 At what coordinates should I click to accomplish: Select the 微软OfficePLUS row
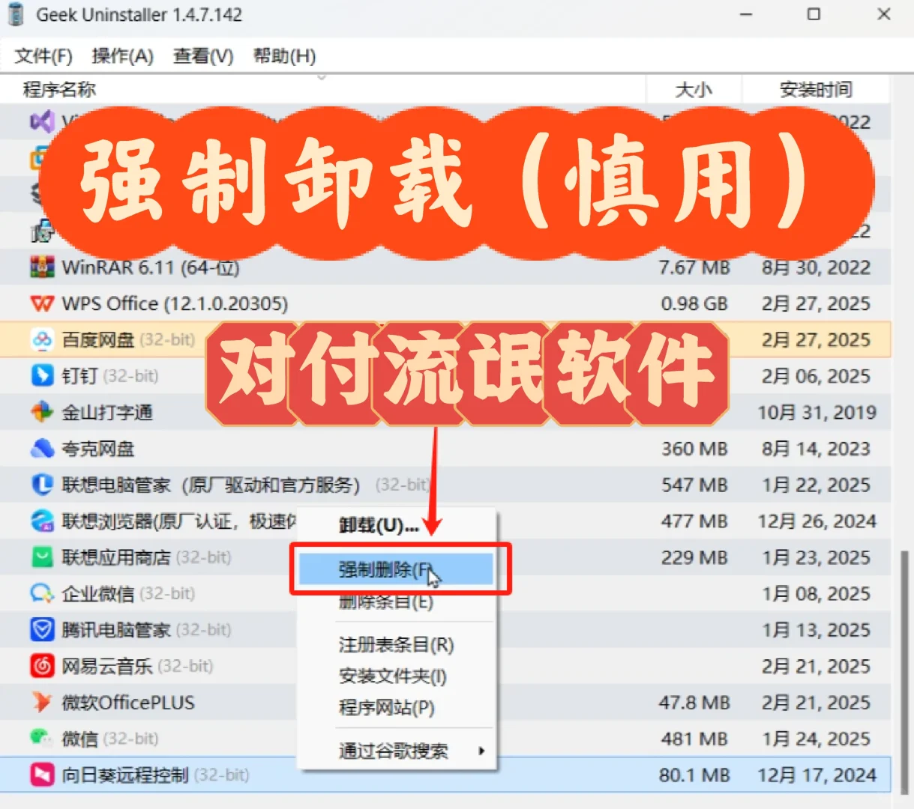pos(127,703)
